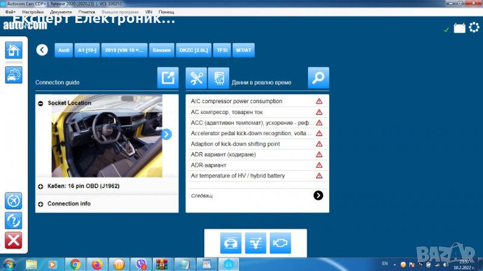Expand the Connection info section
The height and width of the screenshot is (271, 483).
tap(40, 204)
